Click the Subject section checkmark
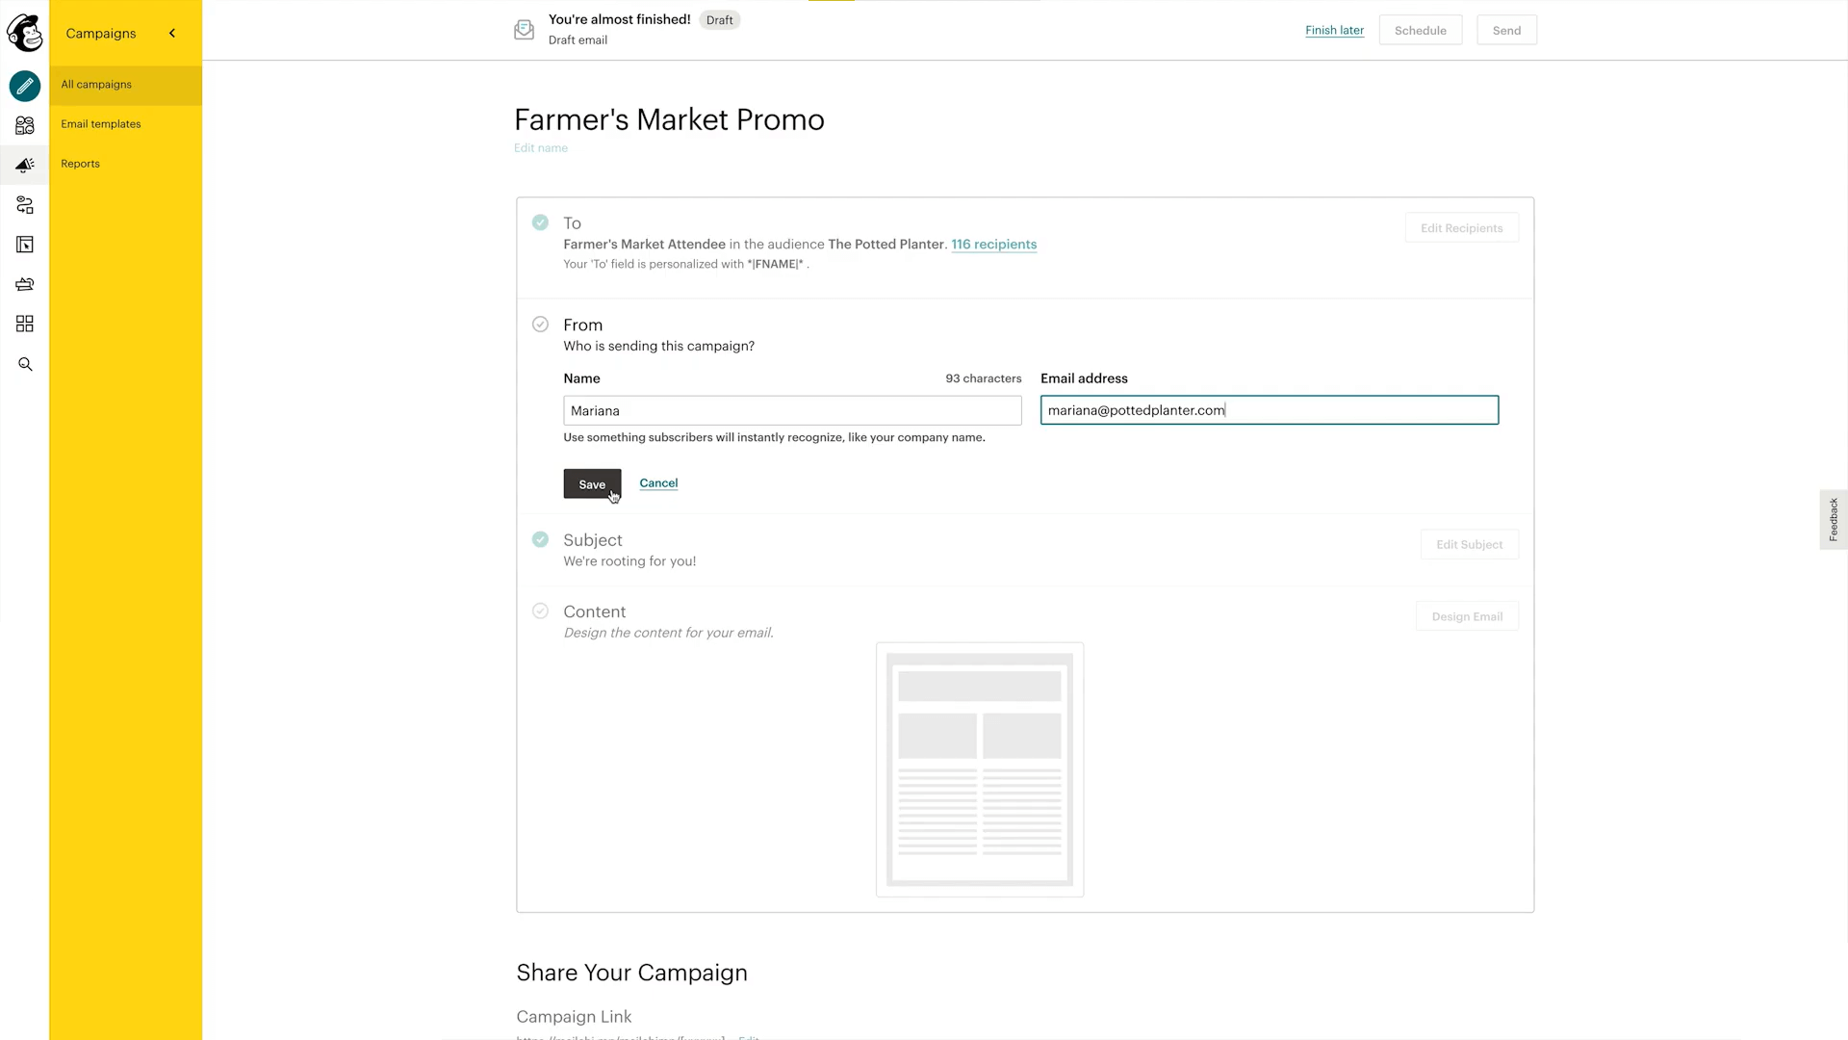The height and width of the screenshot is (1040, 1848). pos(540,539)
